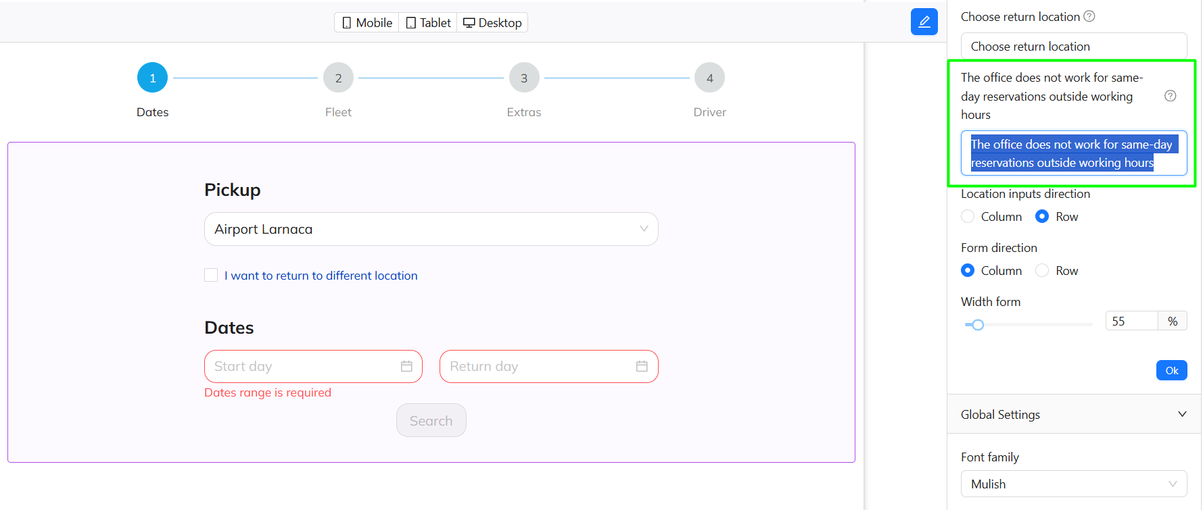Click the Width form percentage input field
Image resolution: width=1203 pixels, height=510 pixels.
pos(1131,321)
